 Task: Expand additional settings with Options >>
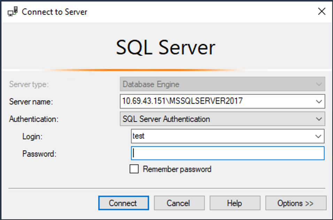point(295,203)
